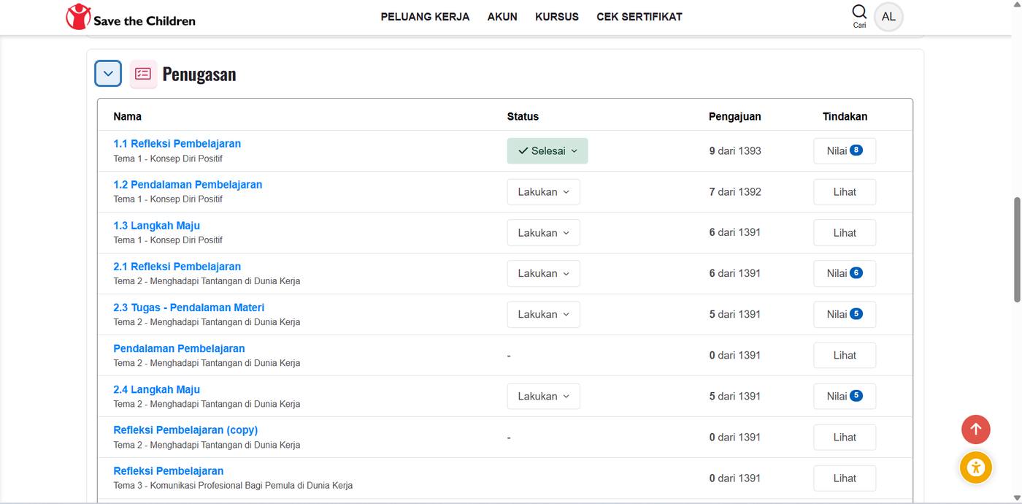Open the AL user avatar menu
Screen dimensions: 1022x504
pyautogui.click(x=888, y=17)
